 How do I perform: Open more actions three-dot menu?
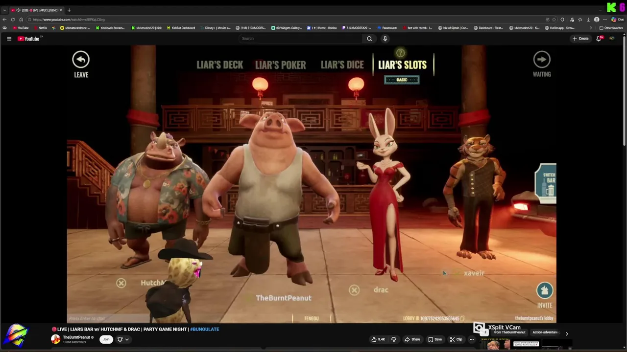click(472, 339)
